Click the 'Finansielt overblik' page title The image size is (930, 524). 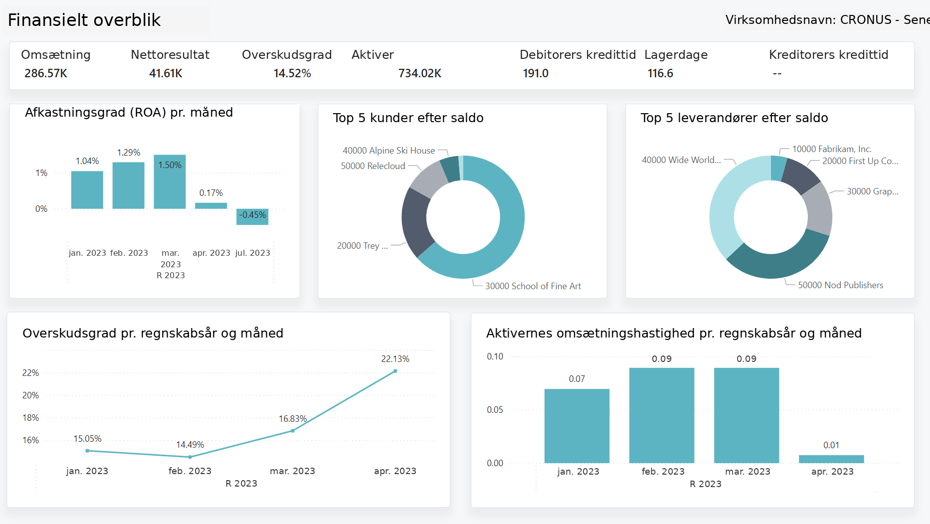point(84,20)
